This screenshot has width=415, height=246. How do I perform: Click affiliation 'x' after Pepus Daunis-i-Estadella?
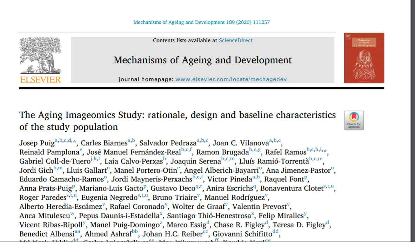[161, 213]
